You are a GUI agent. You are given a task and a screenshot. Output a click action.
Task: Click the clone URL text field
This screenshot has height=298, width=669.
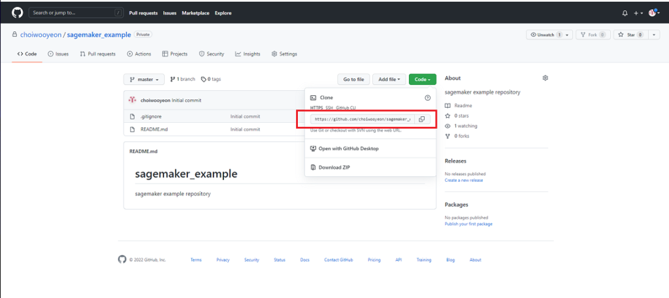coord(362,119)
